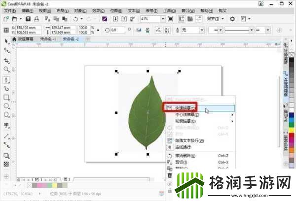Toggle the Show guidelines button

tap(199, 19)
